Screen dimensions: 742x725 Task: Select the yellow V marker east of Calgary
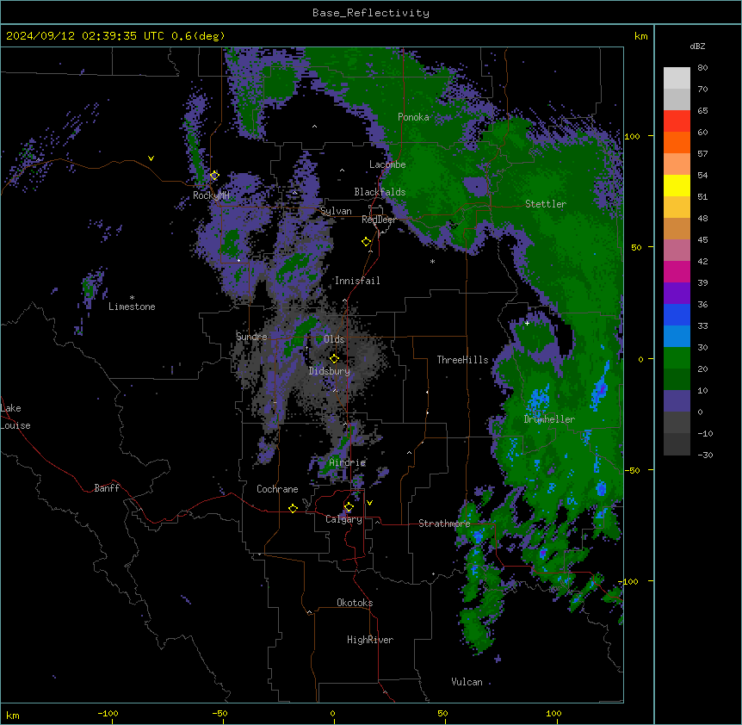[x=369, y=503]
